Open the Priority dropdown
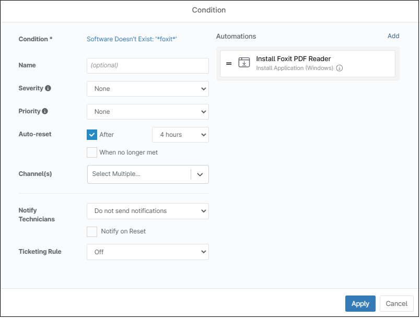420x319 pixels. click(x=148, y=112)
